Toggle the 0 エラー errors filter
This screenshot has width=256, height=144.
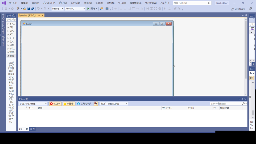click(x=55, y=103)
